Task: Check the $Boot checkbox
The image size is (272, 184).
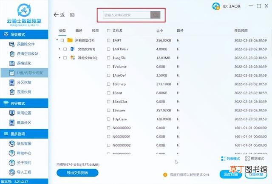Action: point(109,93)
